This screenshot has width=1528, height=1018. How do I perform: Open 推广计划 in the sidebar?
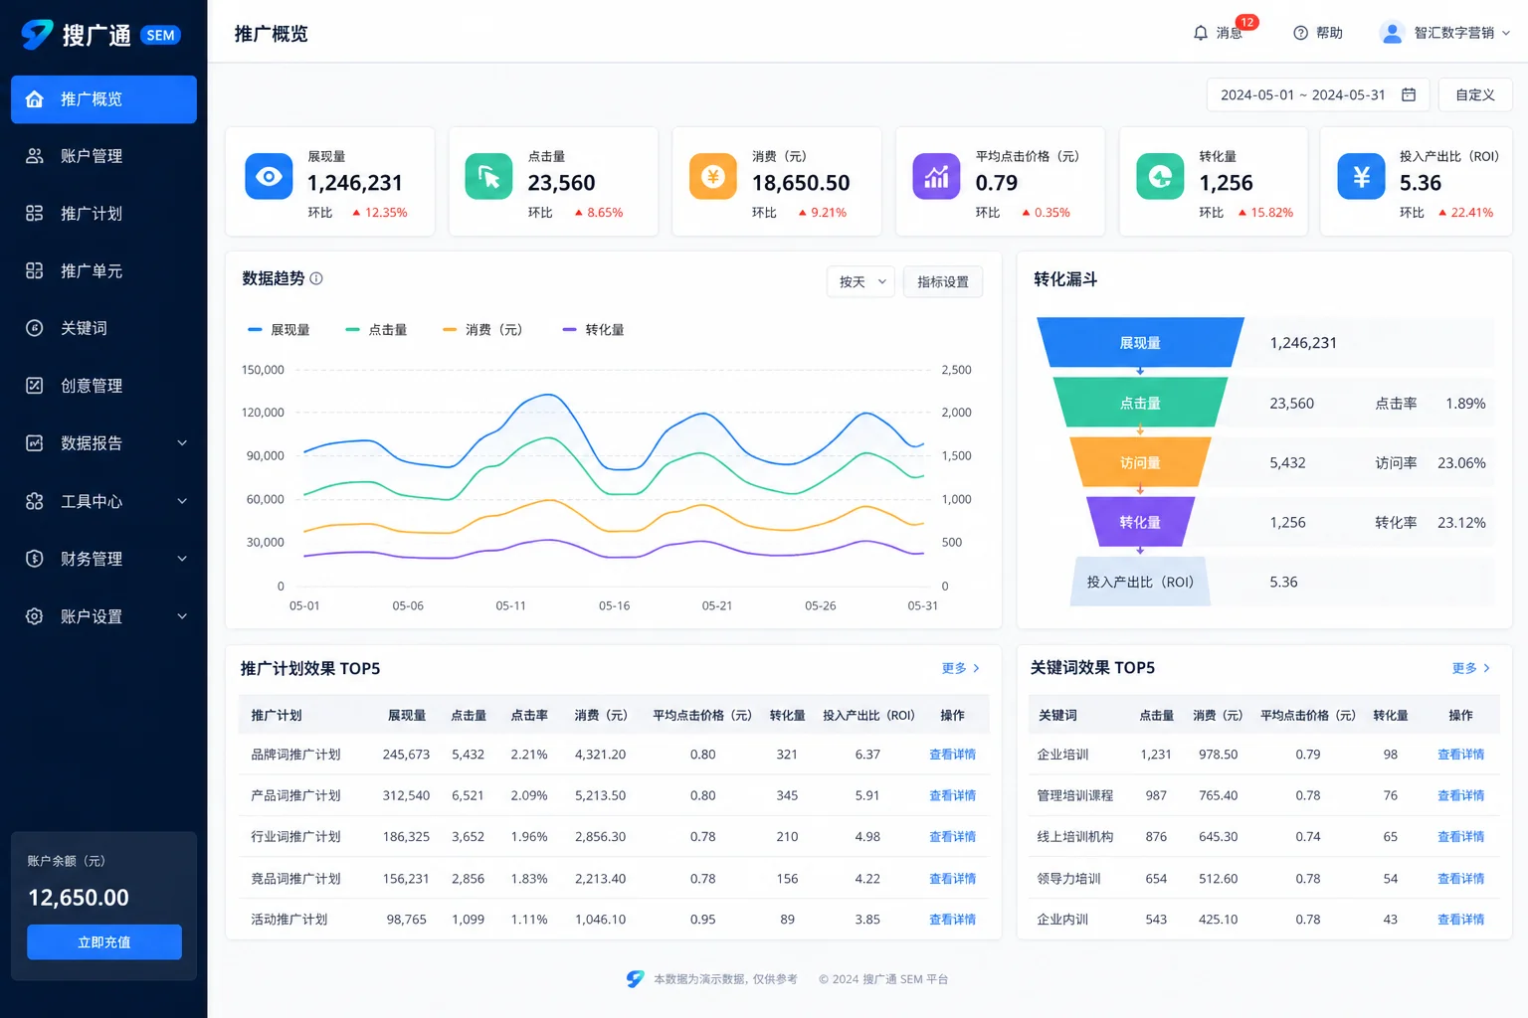103,214
